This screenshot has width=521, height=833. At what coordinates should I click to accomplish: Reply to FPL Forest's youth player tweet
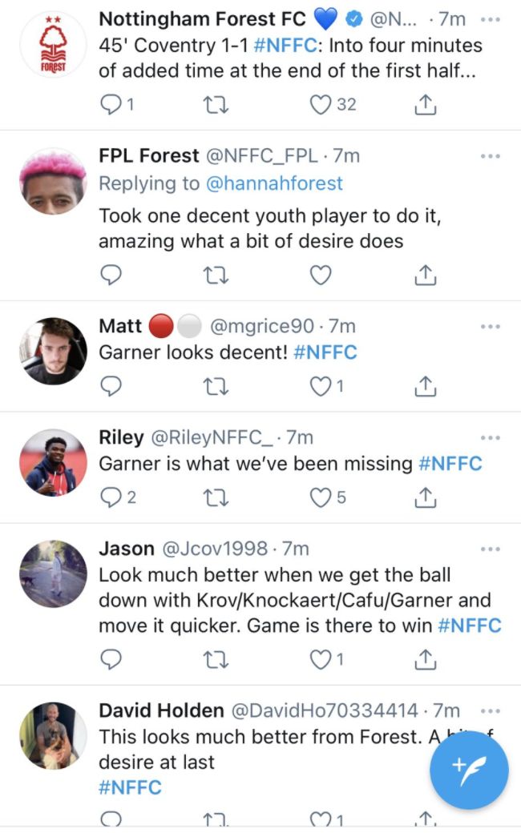coord(111,276)
